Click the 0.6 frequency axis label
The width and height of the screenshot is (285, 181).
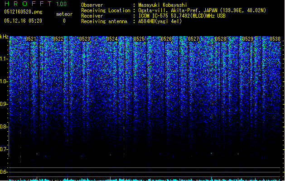(4, 172)
